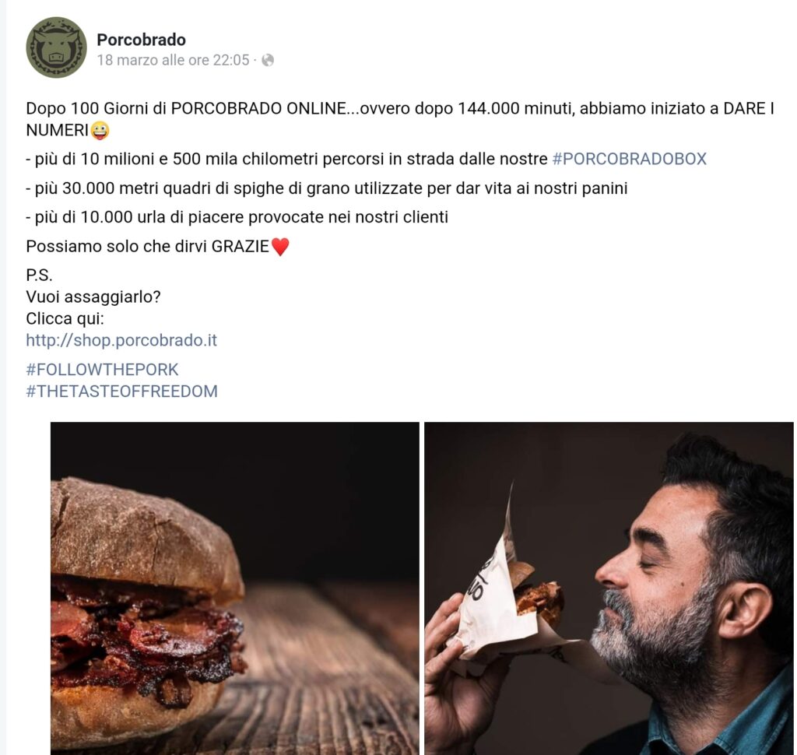Click the '30.000 metri quadri' text line

coord(327,188)
